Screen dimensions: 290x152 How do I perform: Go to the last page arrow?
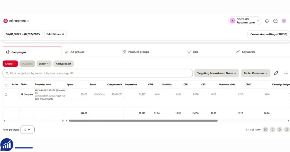pos(287,129)
